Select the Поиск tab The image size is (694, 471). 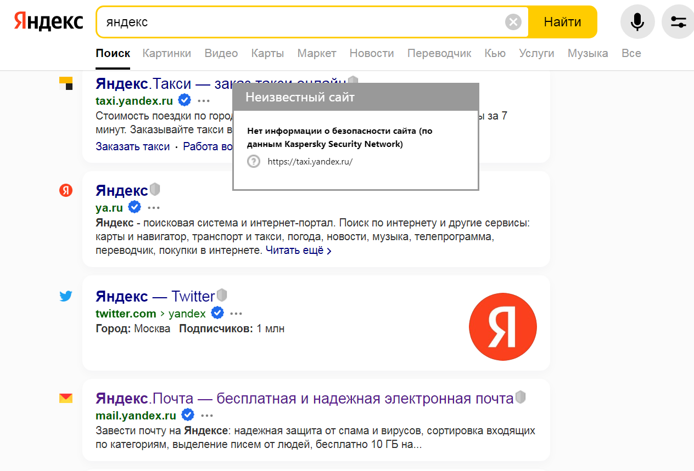[x=113, y=53]
